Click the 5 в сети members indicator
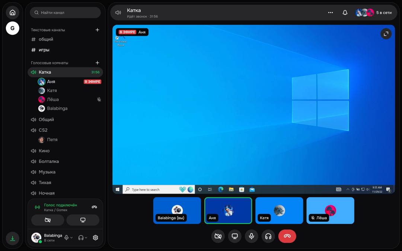The image size is (402, 251). tap(374, 13)
